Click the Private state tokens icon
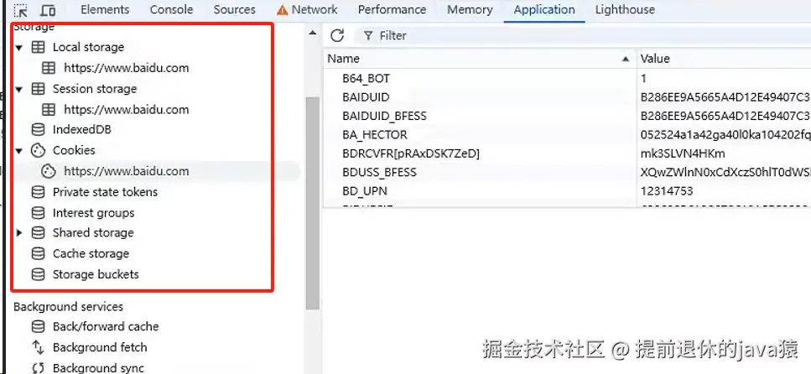The height and width of the screenshot is (374, 811). click(x=38, y=192)
